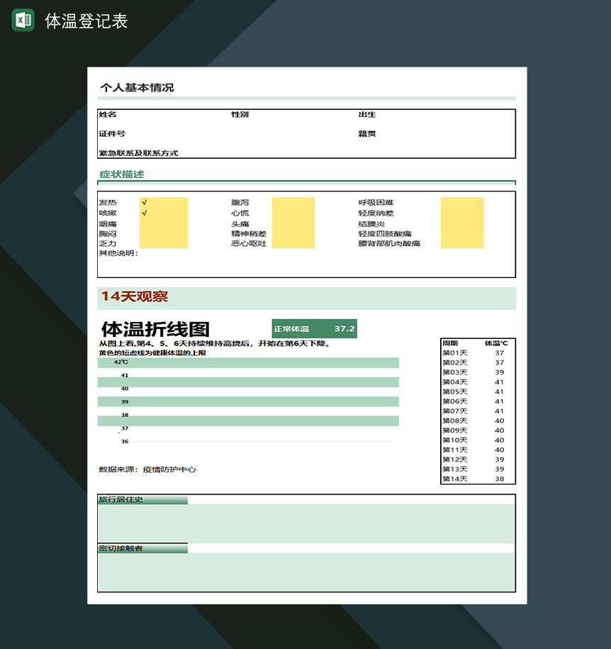This screenshot has width=611, height=649.
Task: Click the yellow cell beside 腹泻
Action: [293, 206]
